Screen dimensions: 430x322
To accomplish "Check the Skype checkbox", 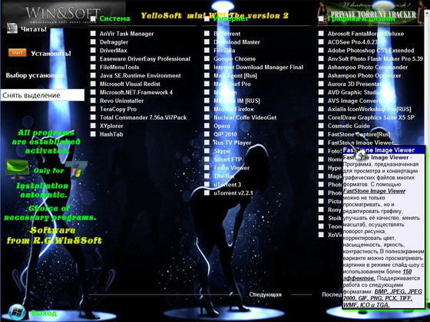I will coord(207,151).
